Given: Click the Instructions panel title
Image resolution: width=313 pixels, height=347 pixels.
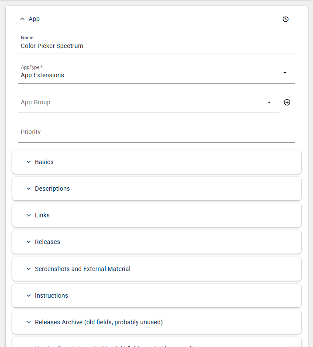Looking at the screenshot, I should point(52,295).
